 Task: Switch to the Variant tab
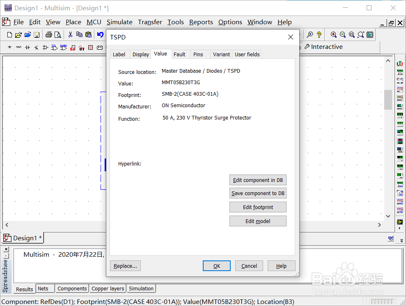(221, 54)
